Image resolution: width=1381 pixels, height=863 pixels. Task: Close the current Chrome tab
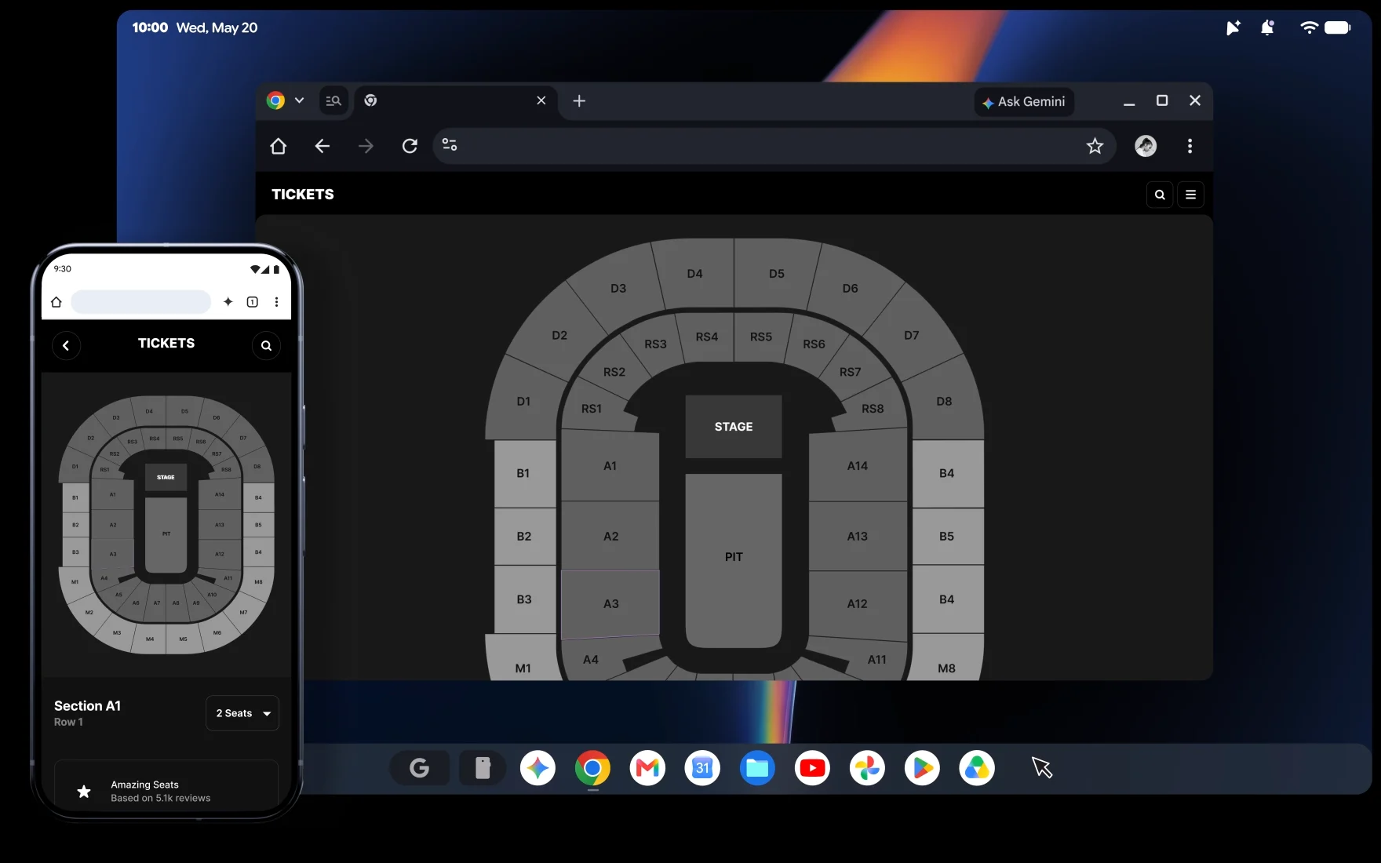point(541,100)
